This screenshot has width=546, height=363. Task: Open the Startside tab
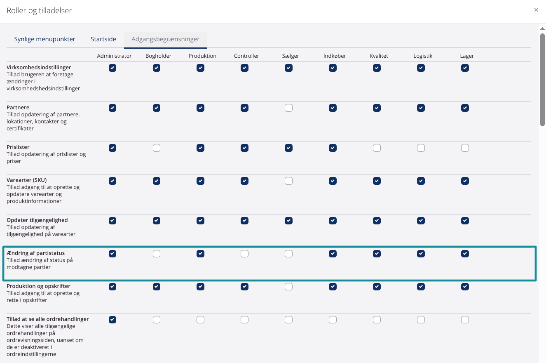pos(103,39)
